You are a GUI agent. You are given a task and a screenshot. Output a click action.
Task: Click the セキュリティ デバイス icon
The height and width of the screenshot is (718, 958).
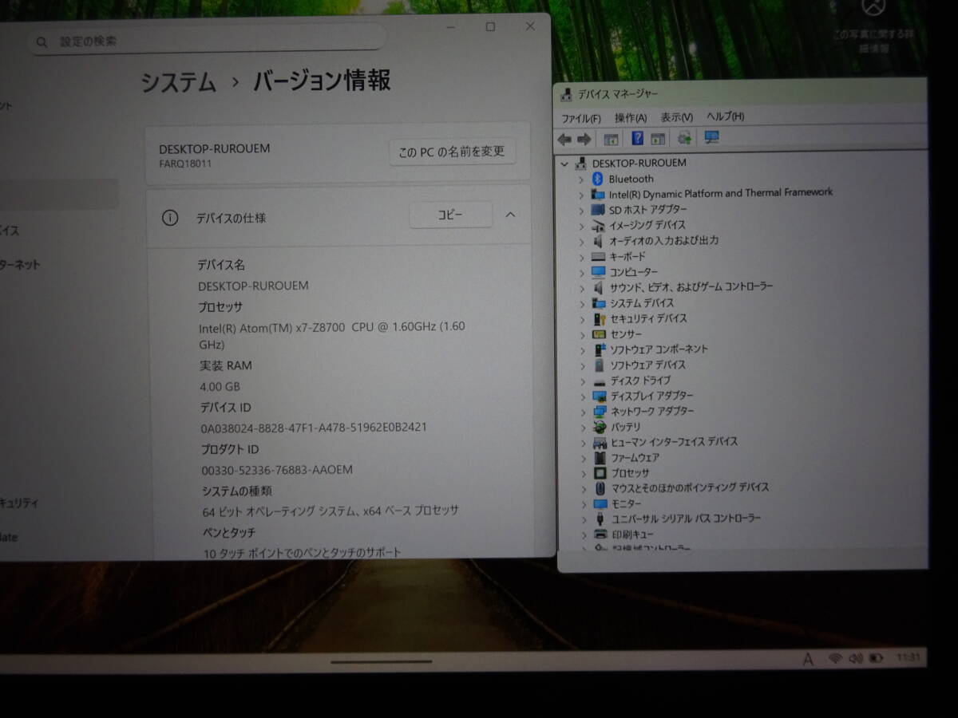pyautogui.click(x=600, y=318)
